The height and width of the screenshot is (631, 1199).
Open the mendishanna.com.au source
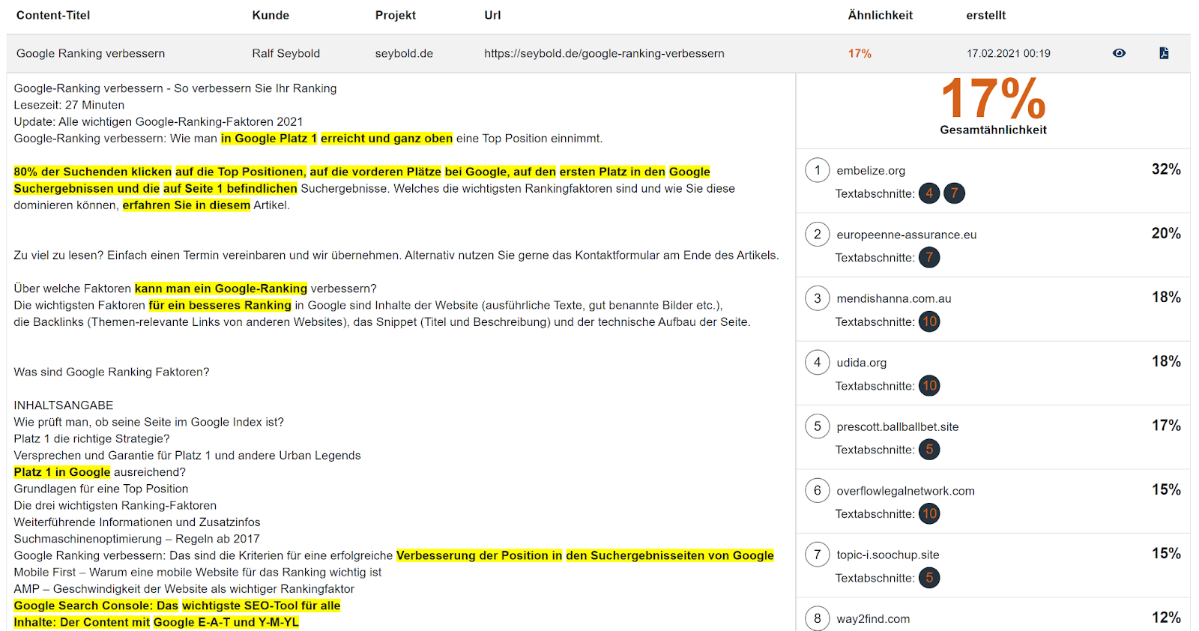(894, 298)
